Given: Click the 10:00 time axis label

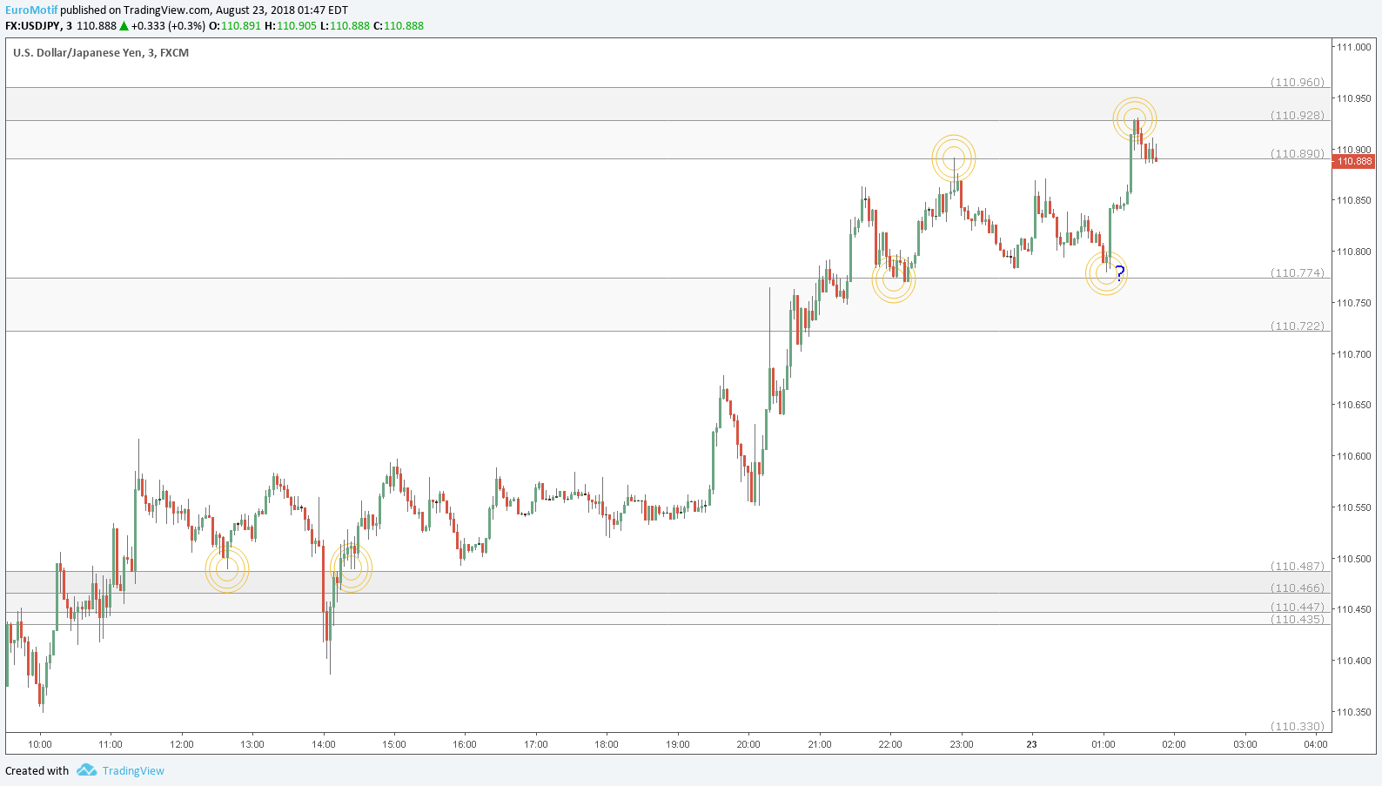Looking at the screenshot, I should point(40,744).
